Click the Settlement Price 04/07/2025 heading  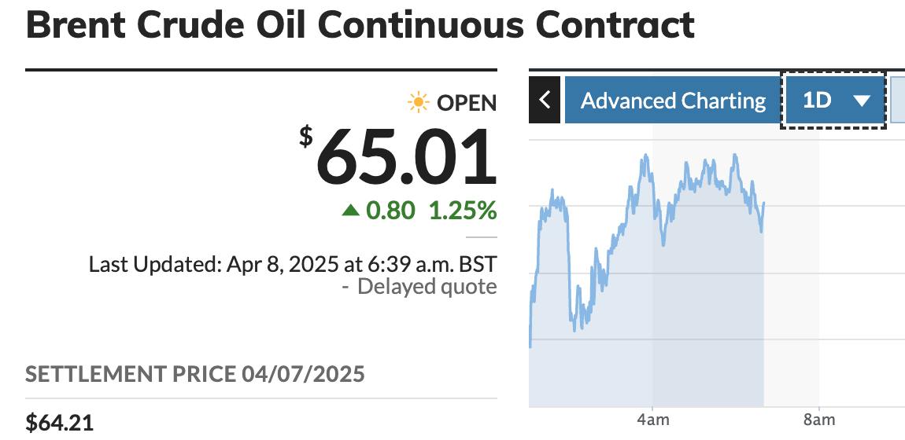click(195, 374)
